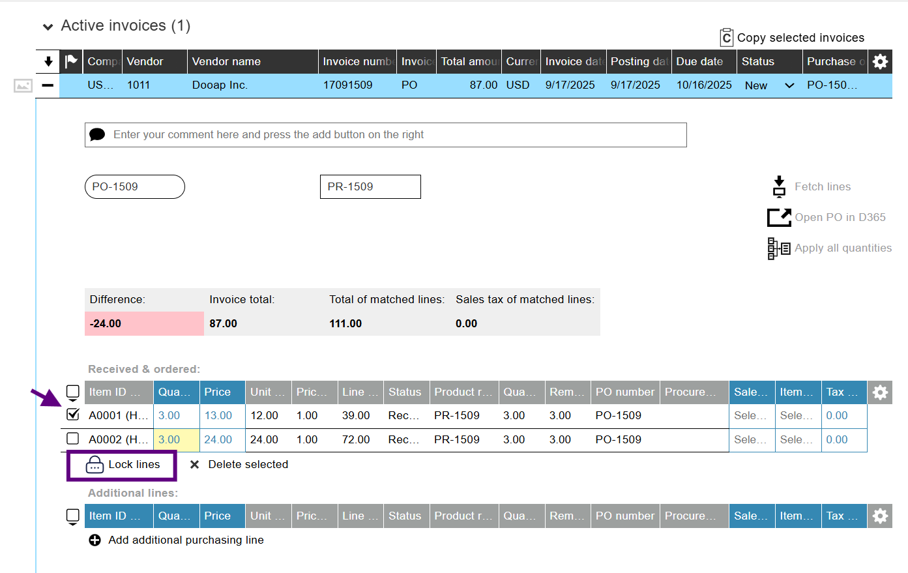Check the A0002 line checkbox
Image resolution: width=908 pixels, height=573 pixels.
pyautogui.click(x=73, y=439)
